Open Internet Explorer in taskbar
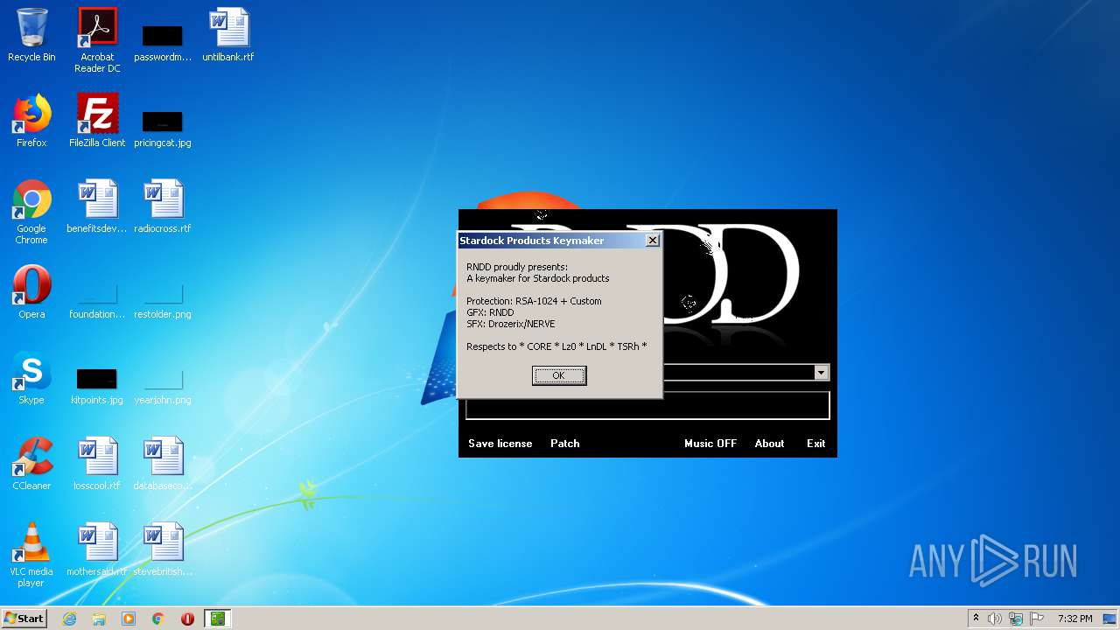1120x630 pixels. coord(69,619)
